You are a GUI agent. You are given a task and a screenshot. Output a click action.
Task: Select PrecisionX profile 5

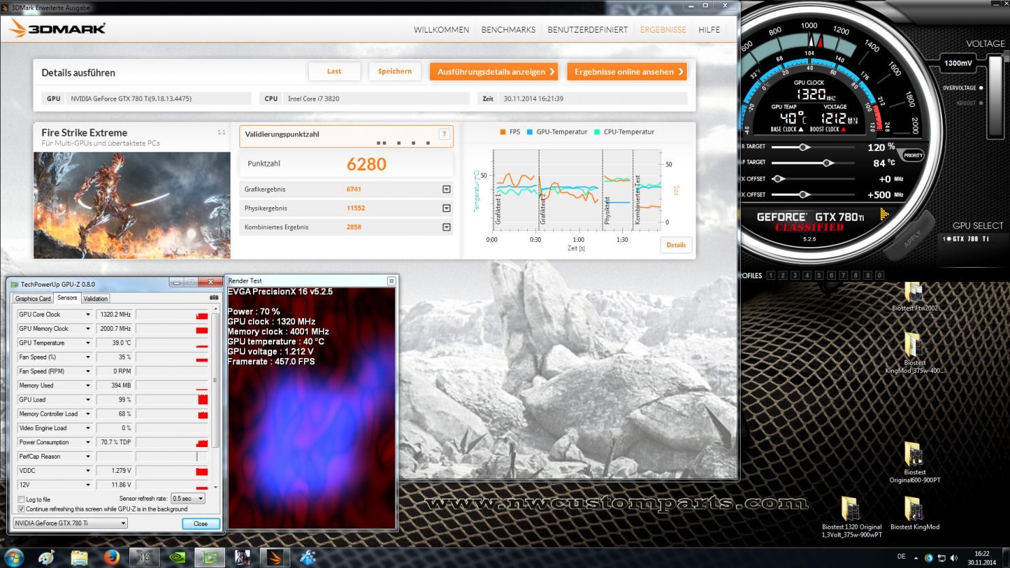click(819, 275)
